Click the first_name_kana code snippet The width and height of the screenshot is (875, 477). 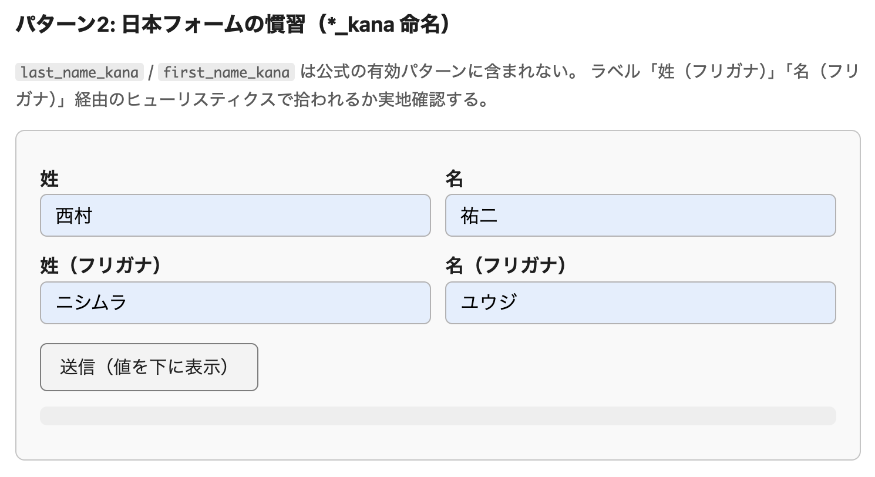(226, 72)
